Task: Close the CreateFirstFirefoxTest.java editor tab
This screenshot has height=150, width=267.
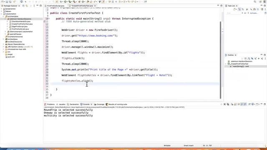Action: click(95, 6)
